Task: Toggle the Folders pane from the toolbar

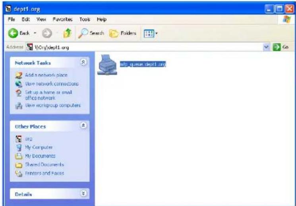Action: (123, 33)
